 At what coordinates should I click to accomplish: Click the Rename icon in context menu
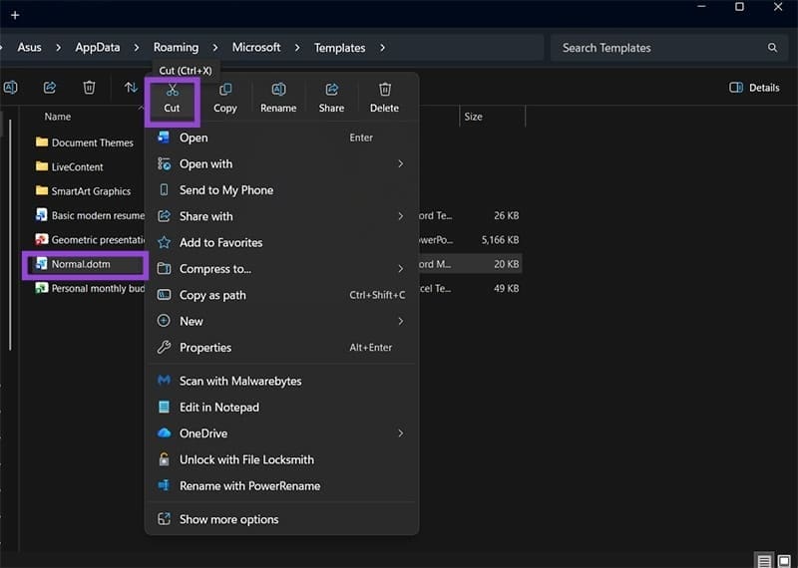point(278,91)
